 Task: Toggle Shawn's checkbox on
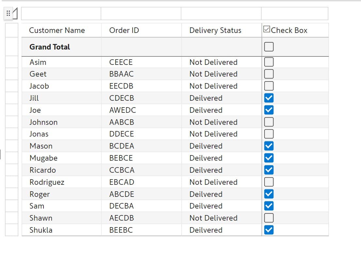coord(269,218)
